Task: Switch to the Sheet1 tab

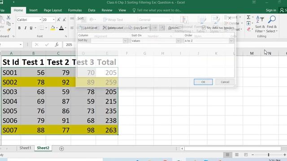Action: coord(25,148)
